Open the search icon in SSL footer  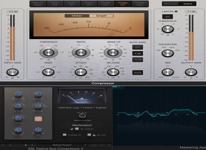101,145
